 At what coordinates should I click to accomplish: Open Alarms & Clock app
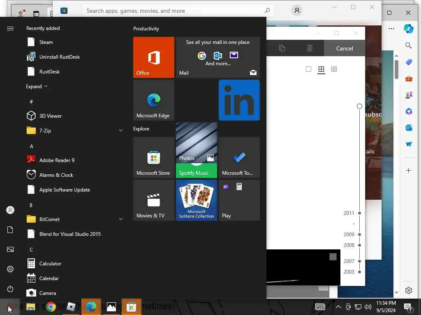(74, 175)
